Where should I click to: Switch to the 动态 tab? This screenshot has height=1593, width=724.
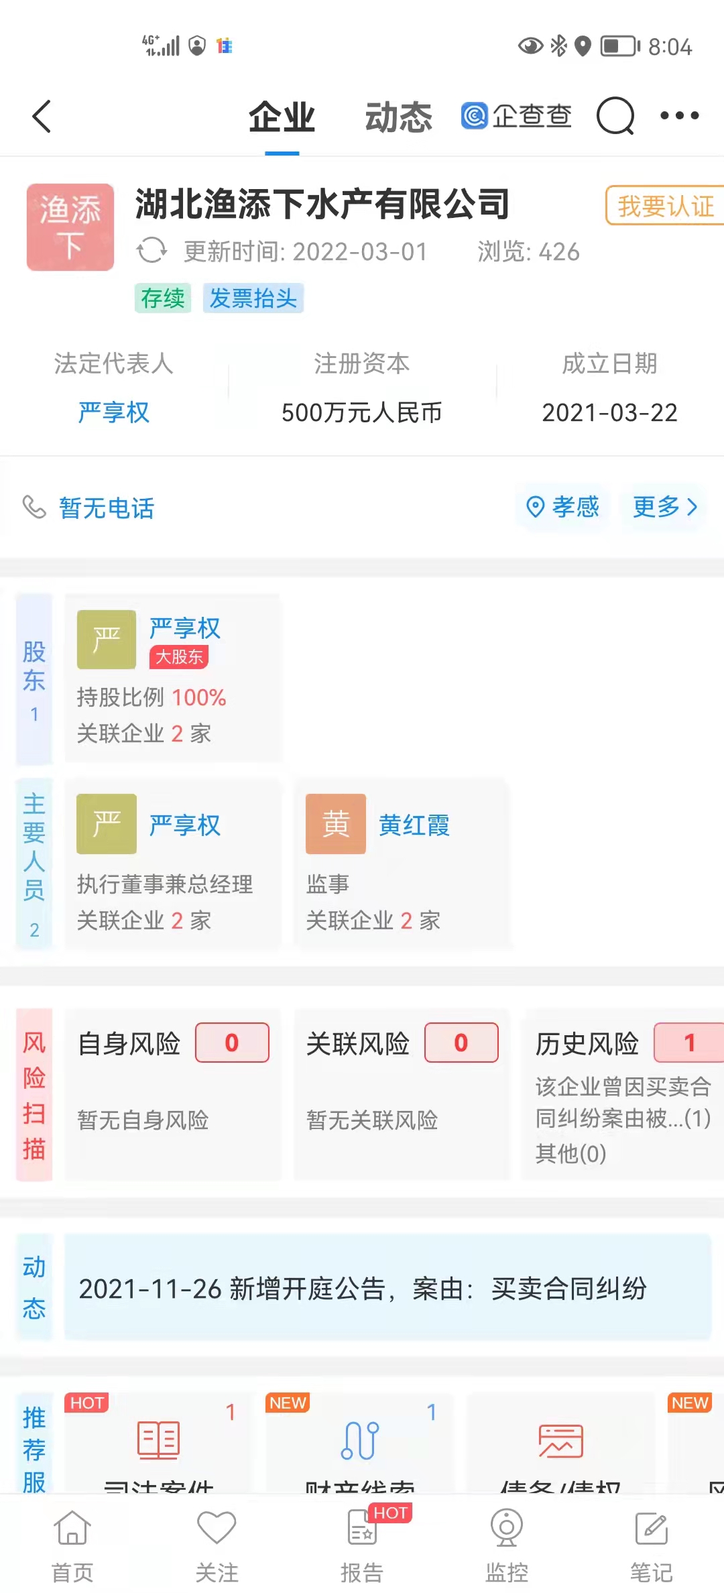pyautogui.click(x=398, y=117)
